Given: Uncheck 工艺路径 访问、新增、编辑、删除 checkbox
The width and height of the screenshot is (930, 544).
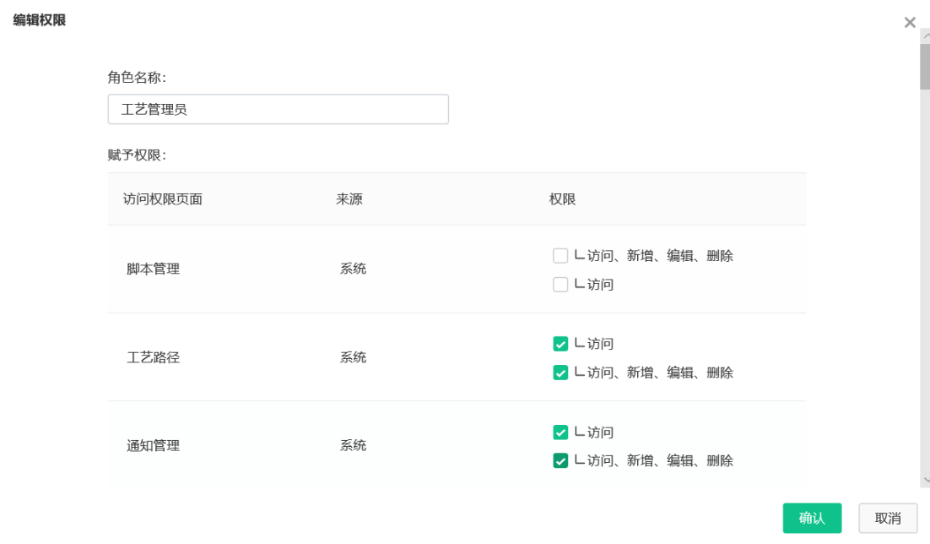Looking at the screenshot, I should click(560, 373).
